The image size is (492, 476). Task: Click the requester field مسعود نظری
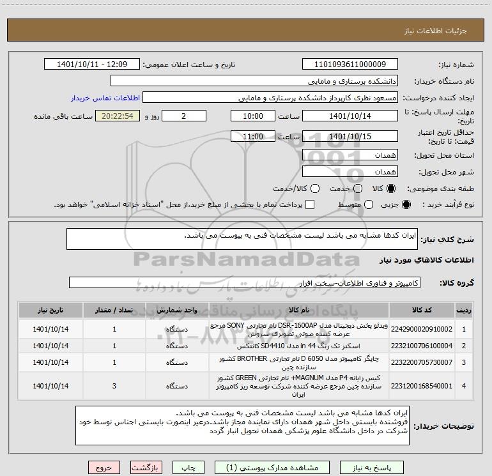270,98
